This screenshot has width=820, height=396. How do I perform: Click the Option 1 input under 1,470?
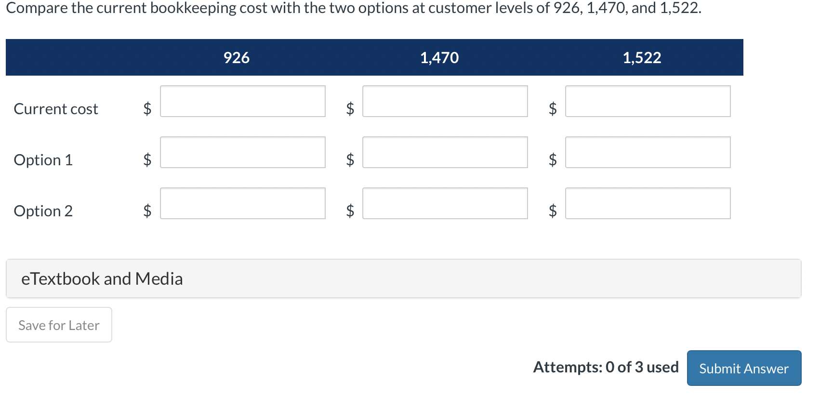(445, 152)
